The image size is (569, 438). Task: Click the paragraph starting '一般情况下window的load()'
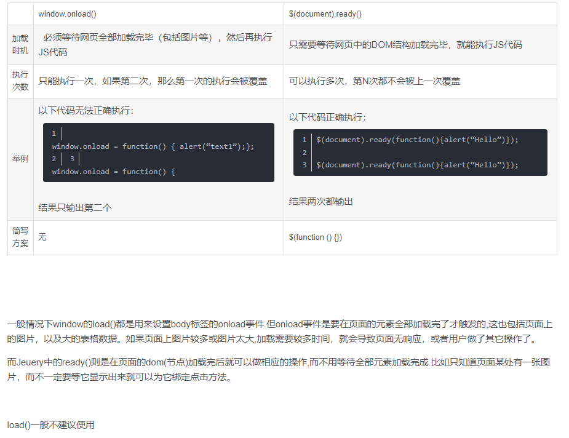coord(279,332)
